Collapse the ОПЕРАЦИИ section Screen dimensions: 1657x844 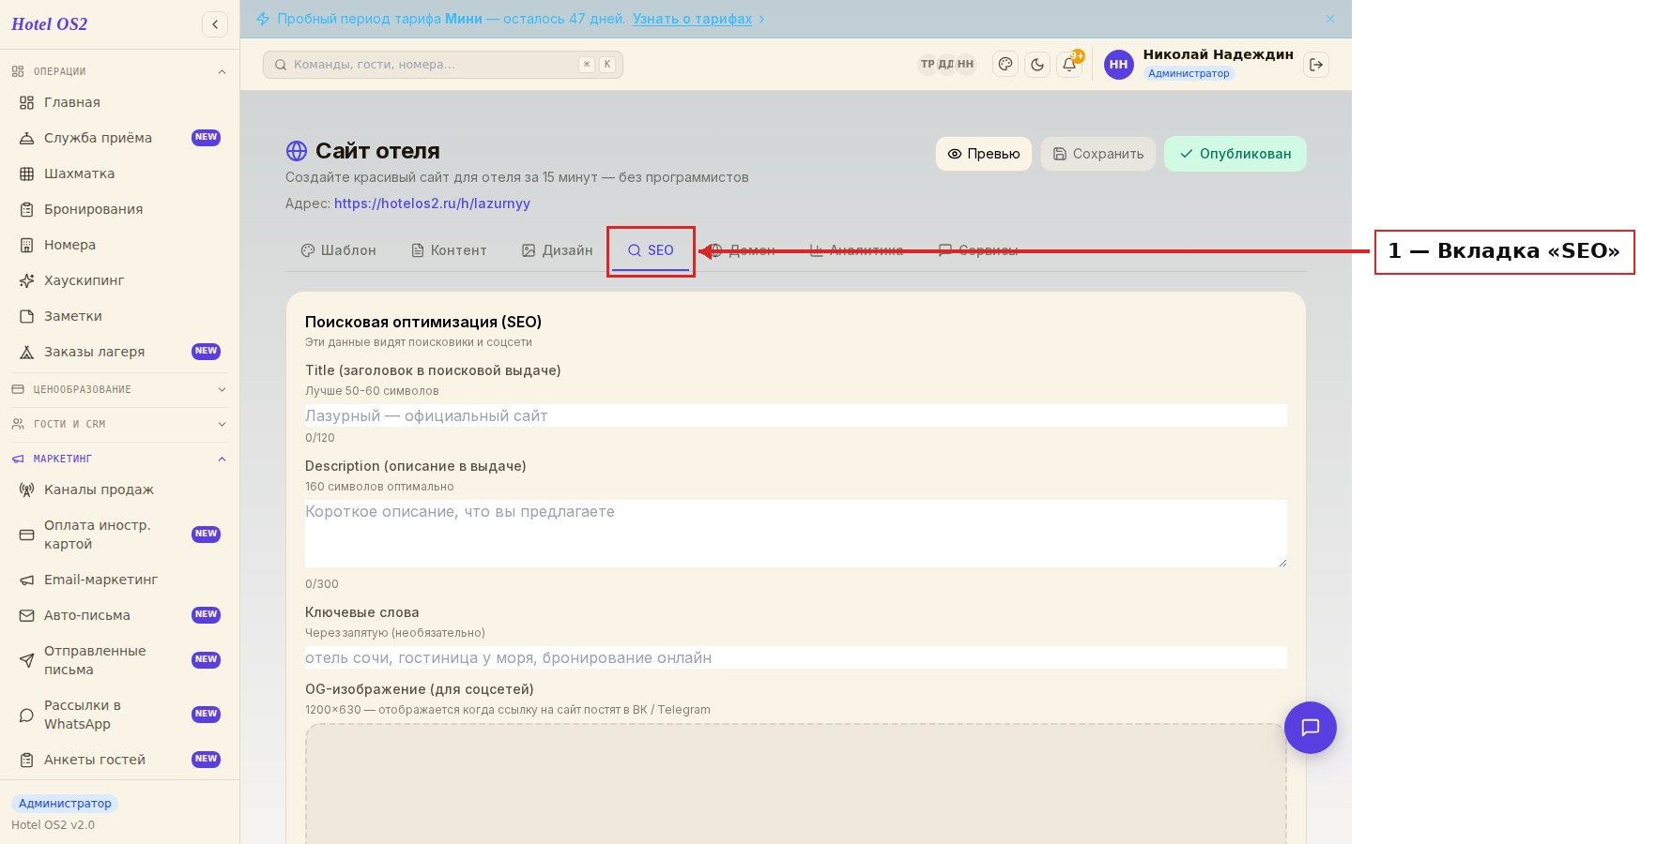119,71
